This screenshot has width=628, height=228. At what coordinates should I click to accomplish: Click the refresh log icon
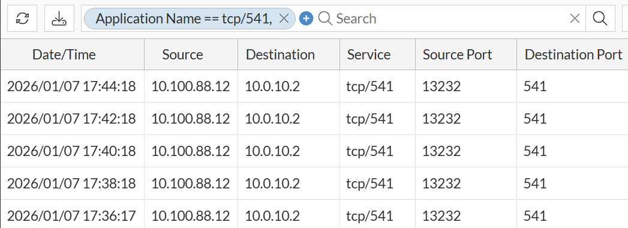click(22, 19)
